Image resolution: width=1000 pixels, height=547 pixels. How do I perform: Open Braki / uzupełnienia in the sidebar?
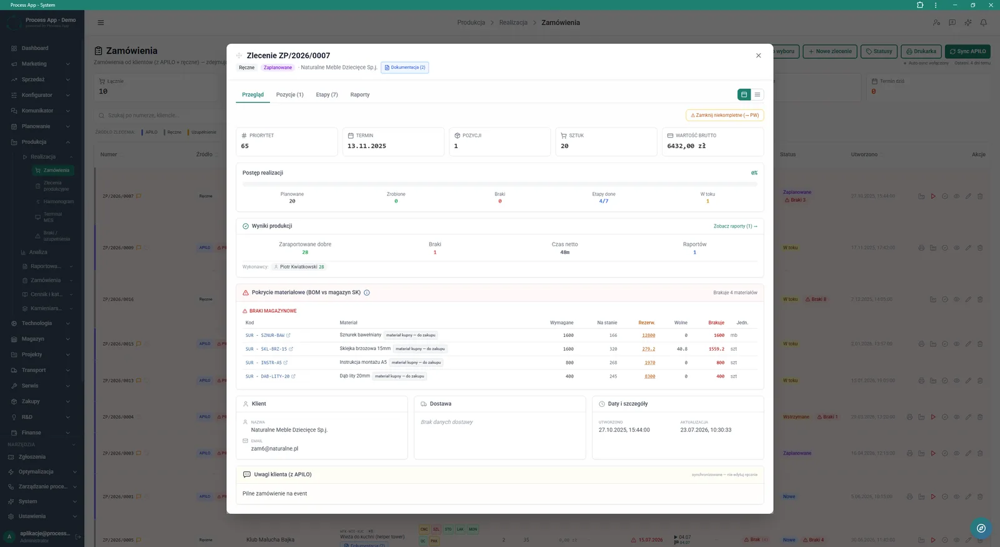(53, 236)
